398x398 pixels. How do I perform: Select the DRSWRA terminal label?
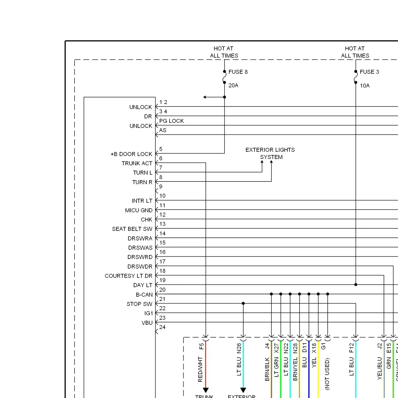(x=140, y=239)
